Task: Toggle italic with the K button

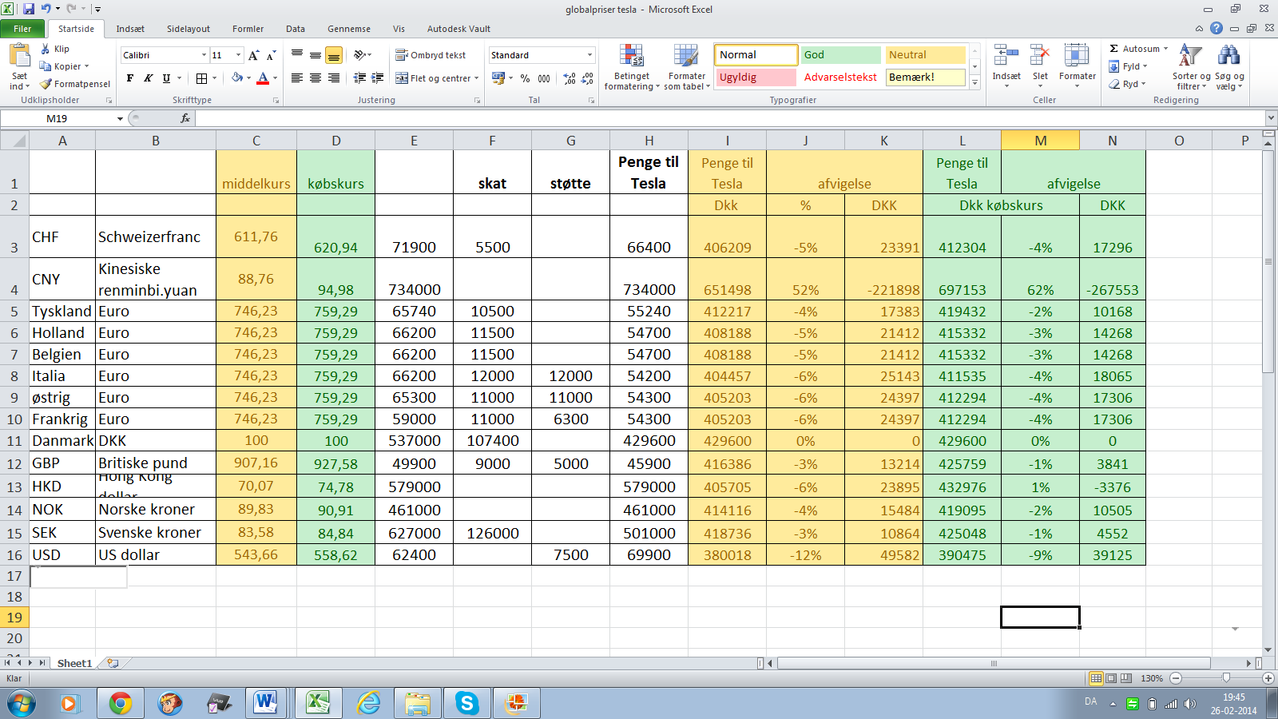Action: pos(148,78)
